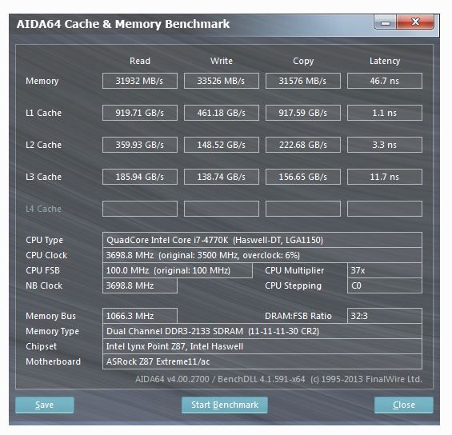This screenshot has width=452, height=435.
Task: Select L3 Cache write 138.74 GB/s
Action: pyautogui.click(x=222, y=177)
